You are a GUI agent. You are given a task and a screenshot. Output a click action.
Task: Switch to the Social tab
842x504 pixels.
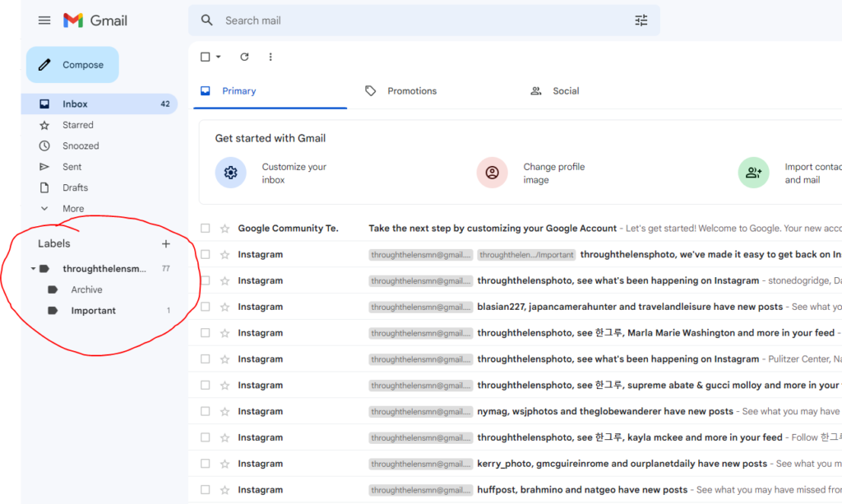pos(565,91)
